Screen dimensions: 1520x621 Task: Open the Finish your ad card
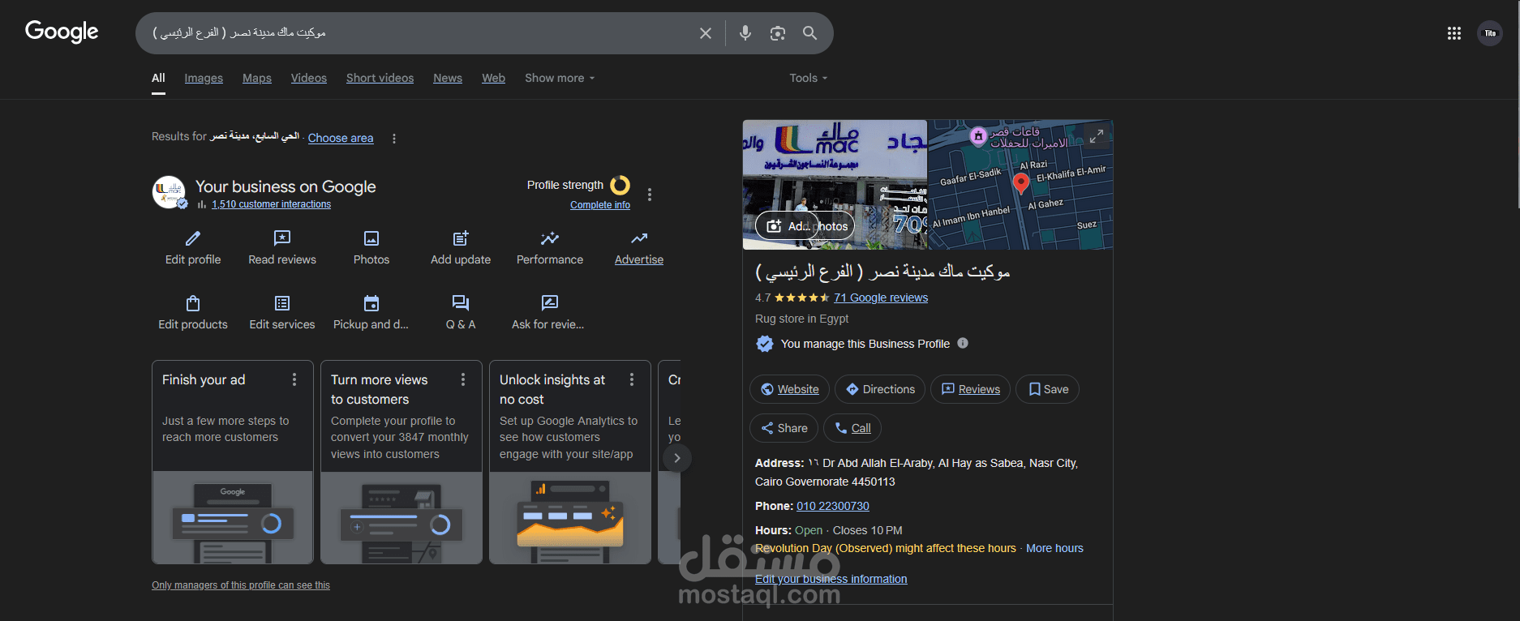tap(233, 462)
